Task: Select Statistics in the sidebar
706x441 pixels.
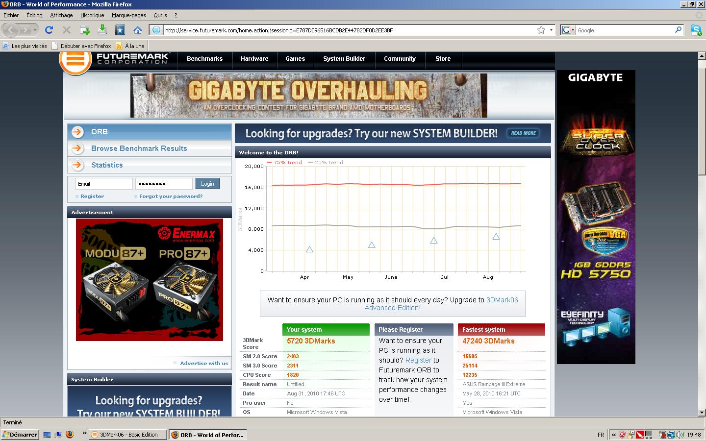Action: [x=149, y=165]
